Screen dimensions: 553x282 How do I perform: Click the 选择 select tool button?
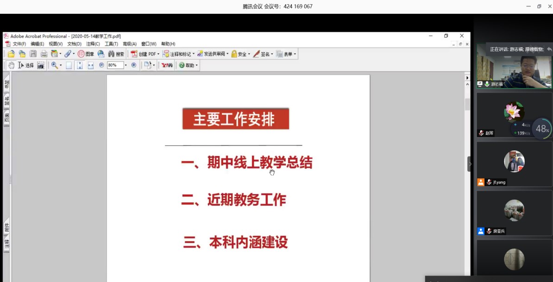(26, 65)
